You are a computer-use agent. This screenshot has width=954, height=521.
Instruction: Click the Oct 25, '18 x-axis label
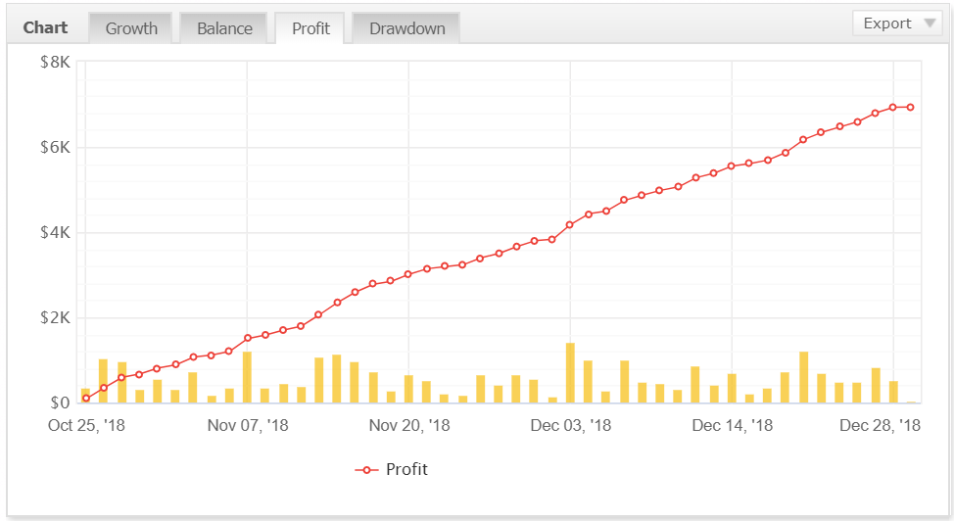coord(86,425)
